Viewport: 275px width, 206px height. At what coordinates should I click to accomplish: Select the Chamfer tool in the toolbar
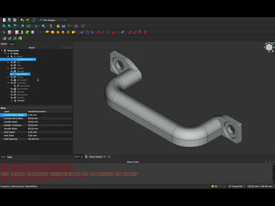point(135,32)
